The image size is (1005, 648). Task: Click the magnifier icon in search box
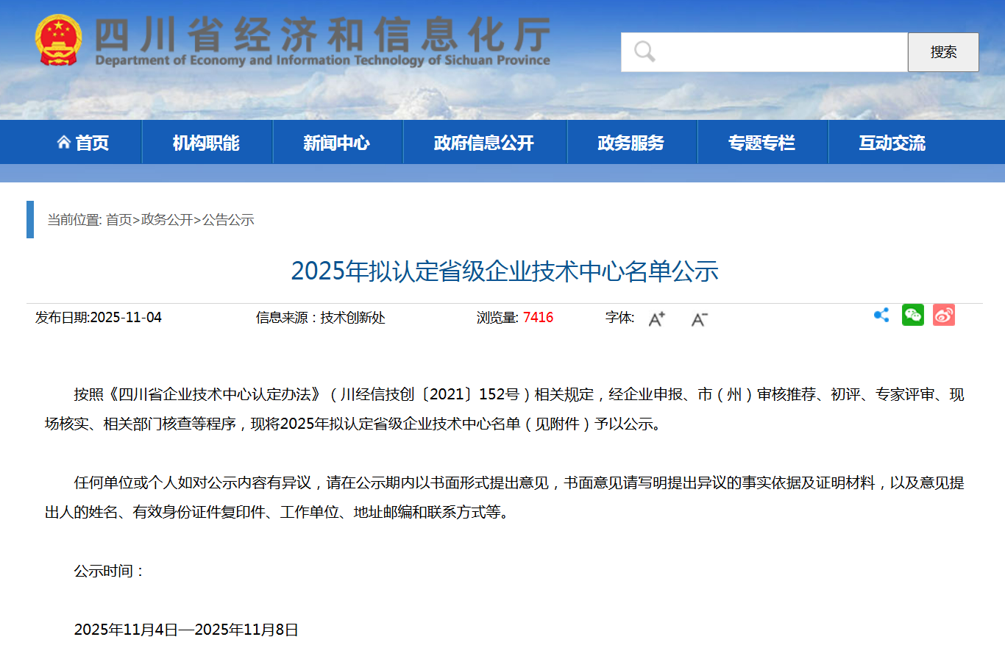(x=644, y=51)
